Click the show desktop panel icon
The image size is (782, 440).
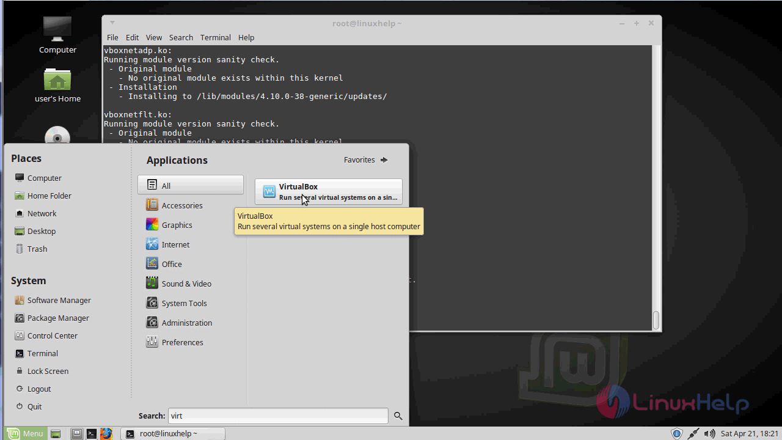pos(56,434)
